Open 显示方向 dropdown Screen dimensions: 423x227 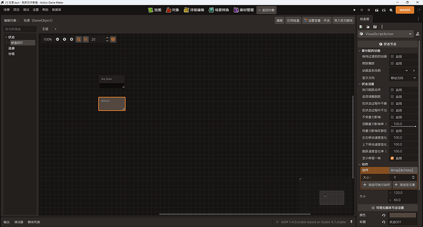point(403,78)
